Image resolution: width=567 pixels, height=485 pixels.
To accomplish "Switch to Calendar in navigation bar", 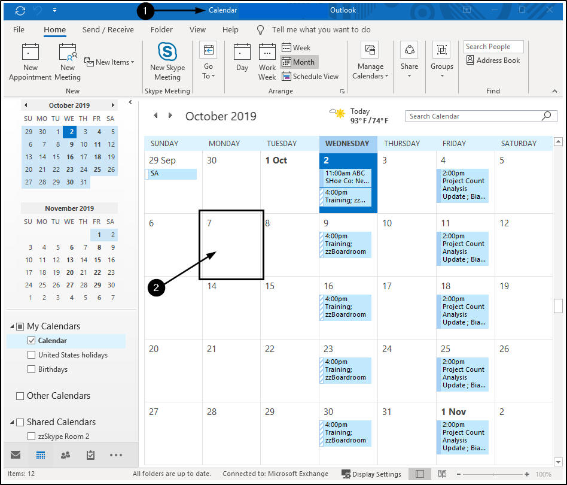I will [41, 455].
